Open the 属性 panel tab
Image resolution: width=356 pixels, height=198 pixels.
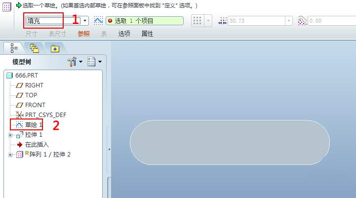(x=147, y=34)
